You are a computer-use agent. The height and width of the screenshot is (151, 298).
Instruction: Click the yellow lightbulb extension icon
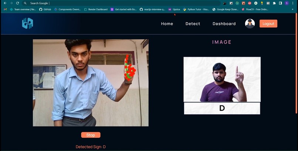tap(262, 3)
